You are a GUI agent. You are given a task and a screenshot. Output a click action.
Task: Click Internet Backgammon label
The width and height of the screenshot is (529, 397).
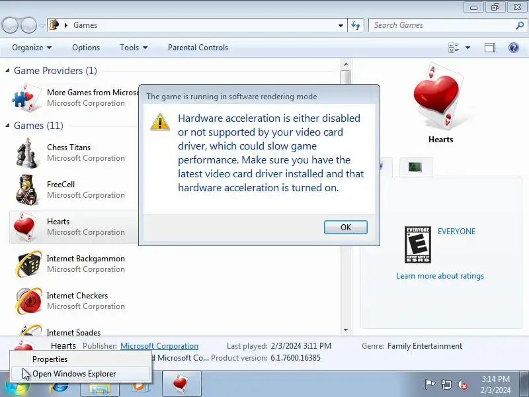click(x=86, y=259)
